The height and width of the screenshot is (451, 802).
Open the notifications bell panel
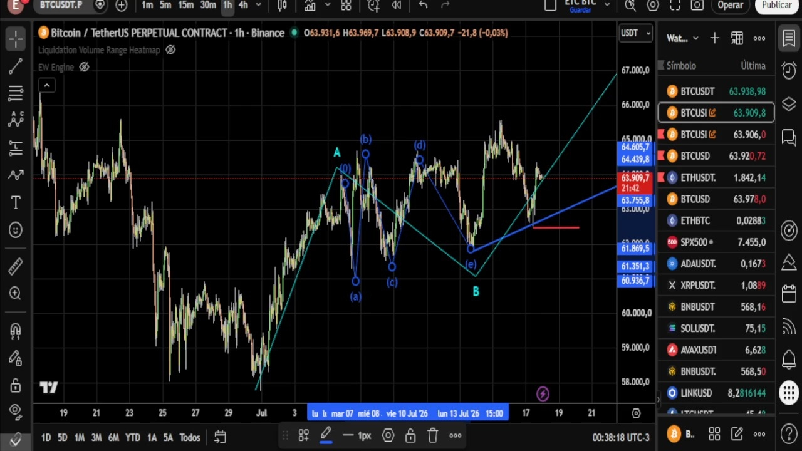[789, 360]
